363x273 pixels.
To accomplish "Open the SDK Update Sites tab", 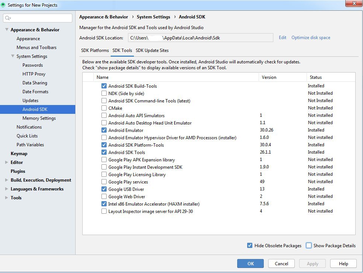I will (x=152, y=50).
